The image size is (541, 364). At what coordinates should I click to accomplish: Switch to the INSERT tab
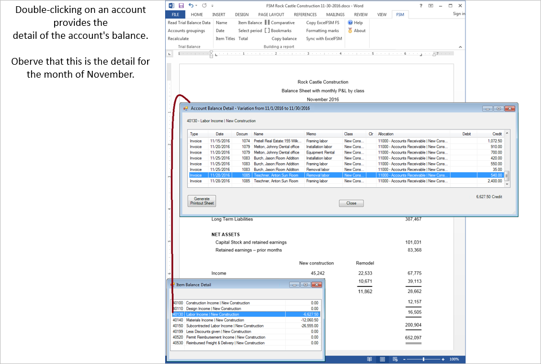point(219,15)
